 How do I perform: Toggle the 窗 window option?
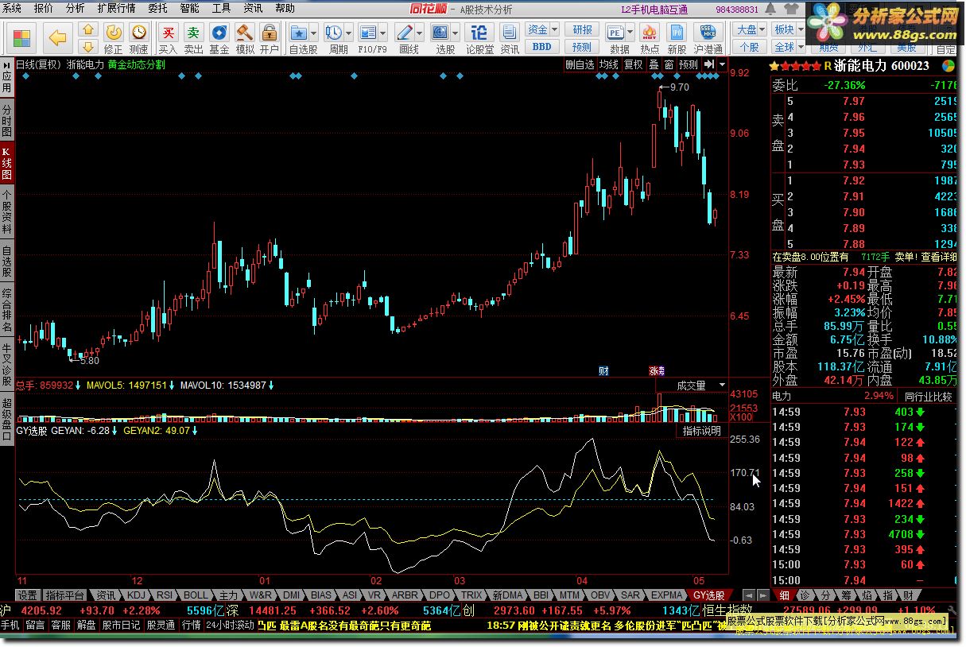pos(669,64)
